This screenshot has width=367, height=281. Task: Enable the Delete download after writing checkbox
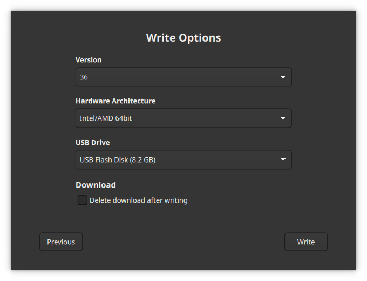pyautogui.click(x=83, y=200)
